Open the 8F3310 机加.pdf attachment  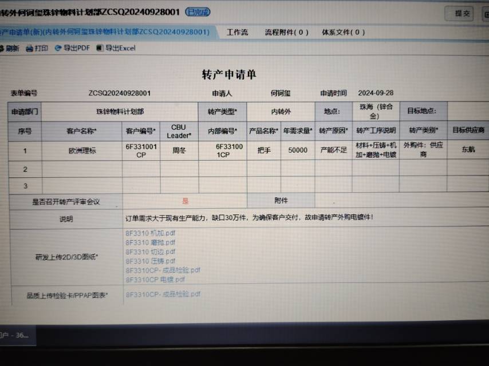pos(150,233)
